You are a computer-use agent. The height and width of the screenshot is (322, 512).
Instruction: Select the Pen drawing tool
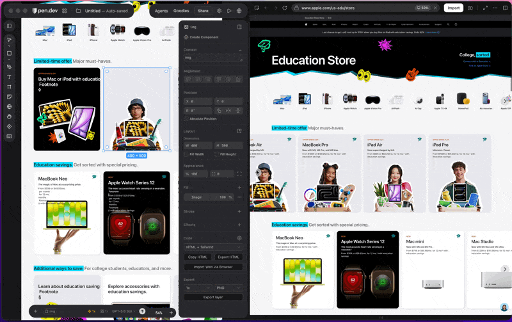coord(9,67)
